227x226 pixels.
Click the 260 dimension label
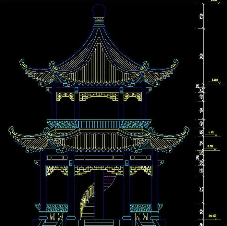coord(201,163)
